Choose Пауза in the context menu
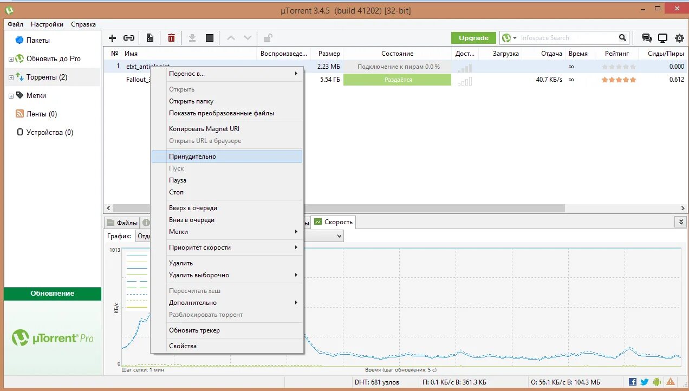This screenshot has width=689, height=391. 226,180
